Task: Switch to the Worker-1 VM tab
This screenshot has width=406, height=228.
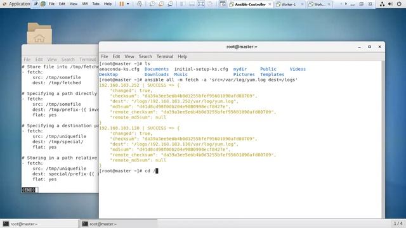Action: pos(289,4)
